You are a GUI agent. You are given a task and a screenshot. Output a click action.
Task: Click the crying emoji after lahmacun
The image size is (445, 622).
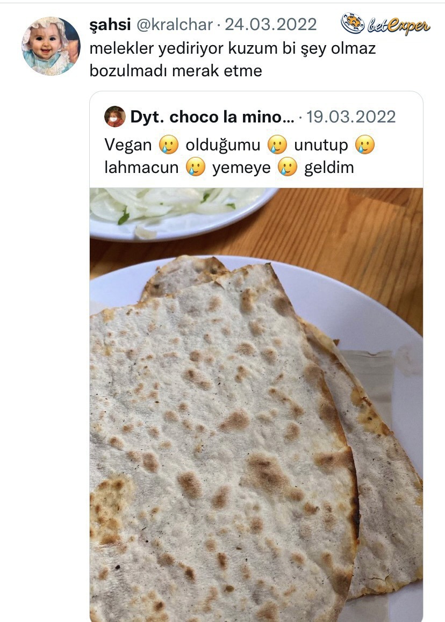(195, 167)
